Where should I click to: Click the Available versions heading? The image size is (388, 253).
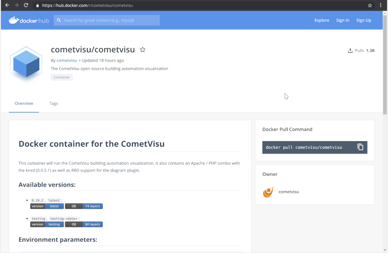[x=47, y=185]
